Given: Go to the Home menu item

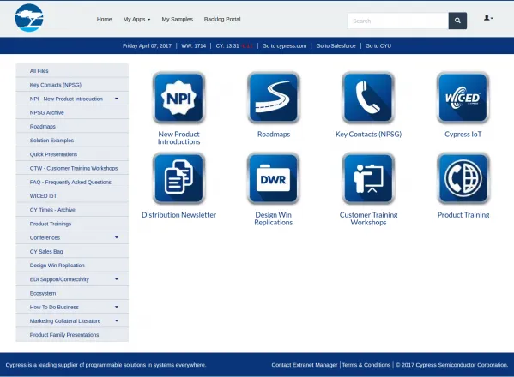Looking at the screenshot, I should (x=104, y=20).
